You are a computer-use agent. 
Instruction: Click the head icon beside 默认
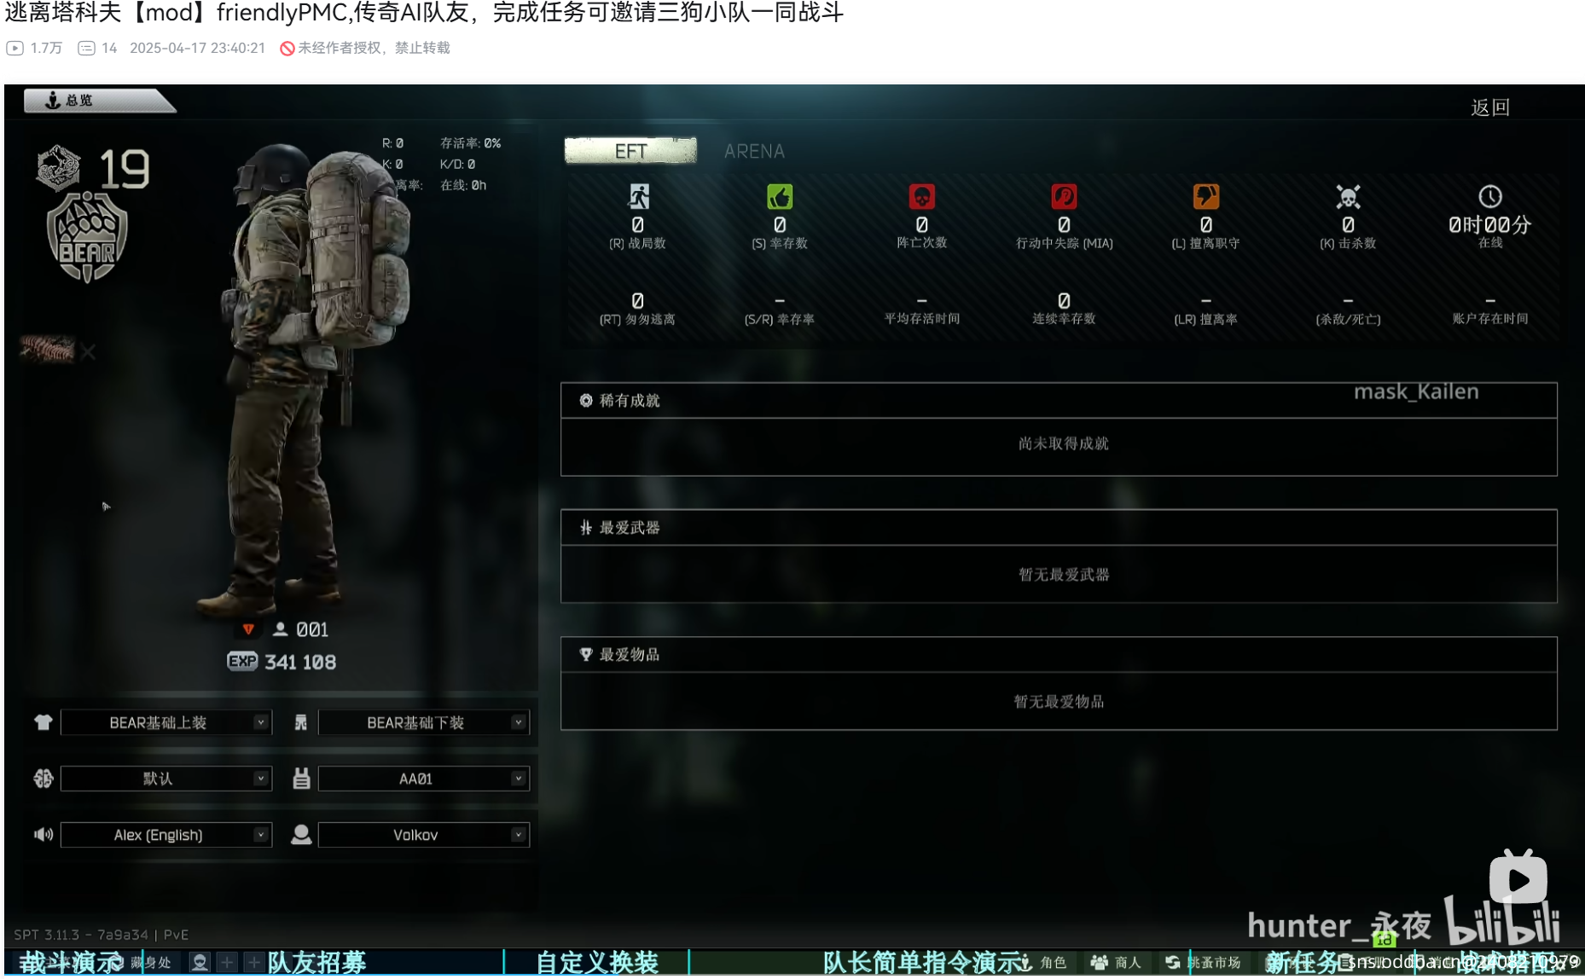click(x=44, y=779)
